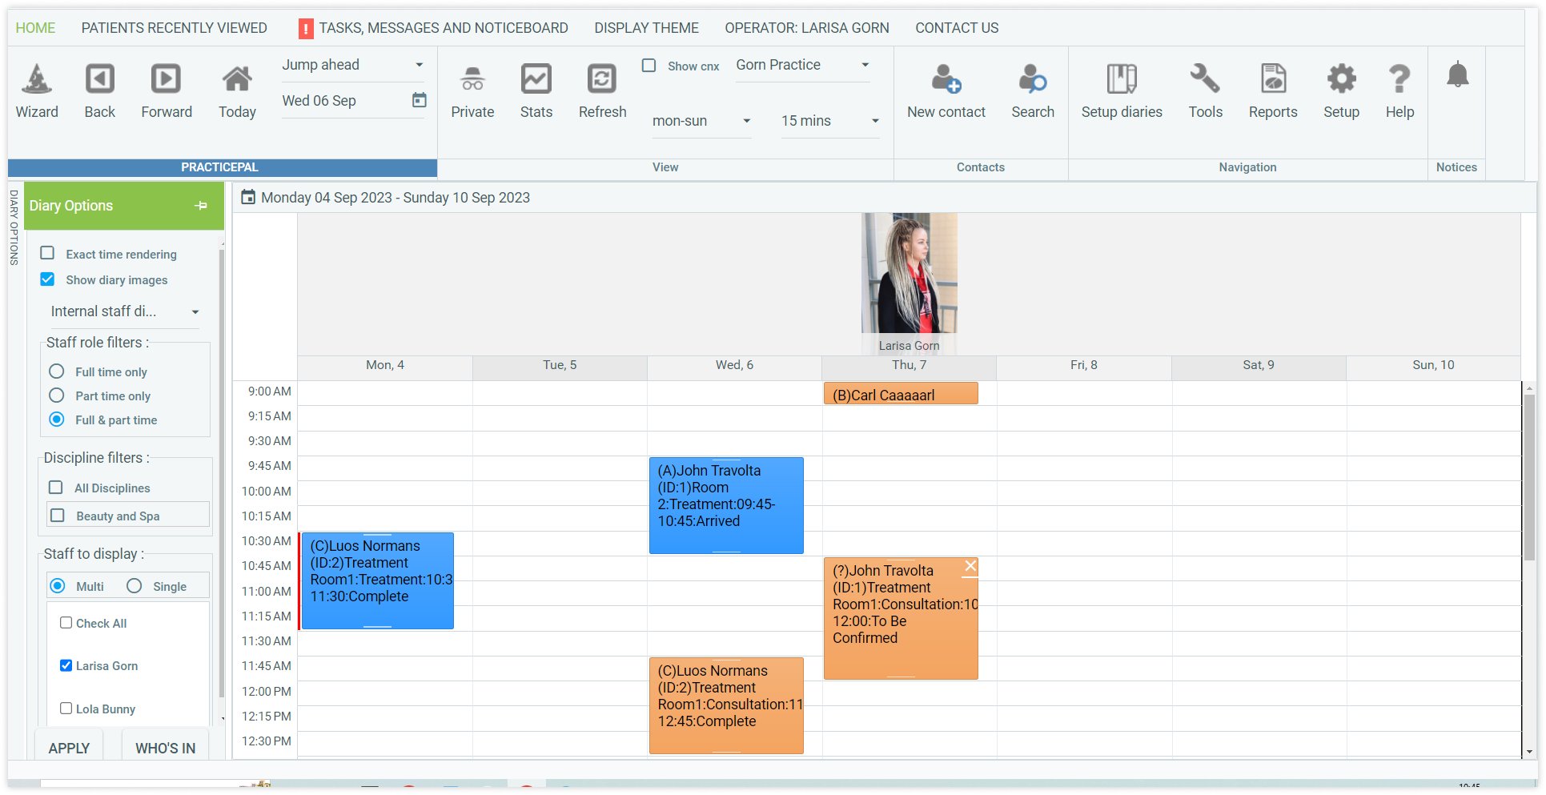Uncheck Larisa Gorn staff
This screenshot has width=1546, height=795.
click(x=66, y=665)
